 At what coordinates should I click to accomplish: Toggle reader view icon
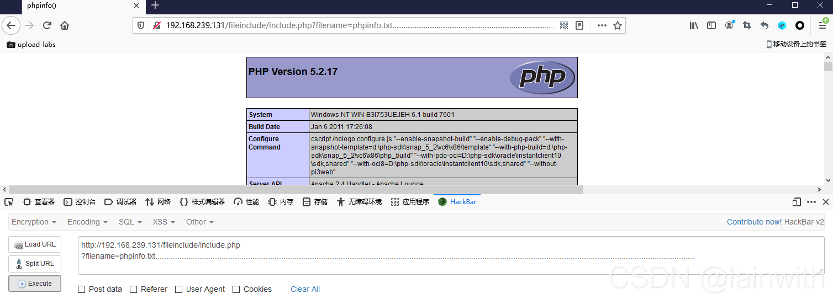tap(579, 25)
